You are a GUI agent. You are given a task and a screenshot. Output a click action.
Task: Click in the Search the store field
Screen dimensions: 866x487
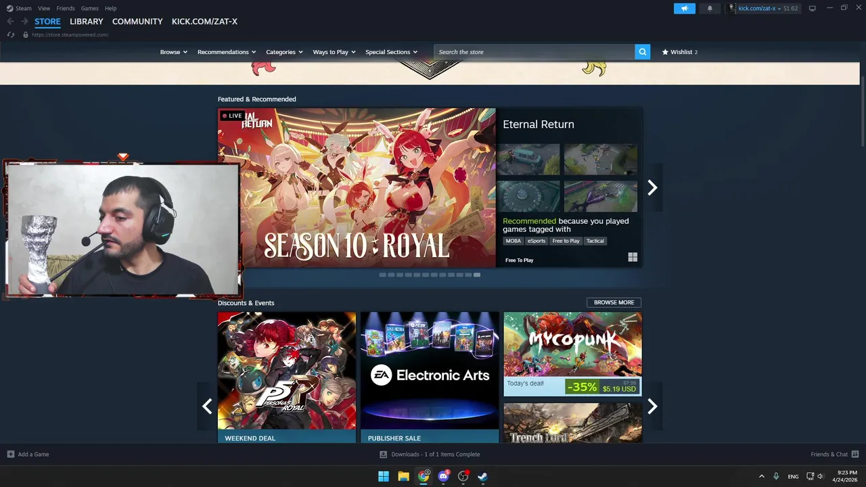(534, 52)
